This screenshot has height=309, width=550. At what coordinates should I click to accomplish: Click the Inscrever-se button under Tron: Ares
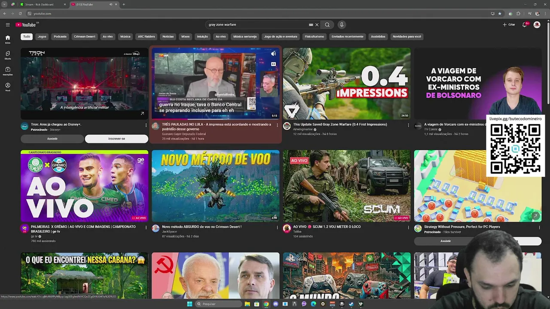tap(116, 139)
